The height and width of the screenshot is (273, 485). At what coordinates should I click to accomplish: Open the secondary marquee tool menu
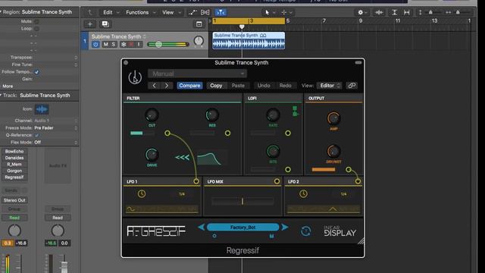[286, 12]
